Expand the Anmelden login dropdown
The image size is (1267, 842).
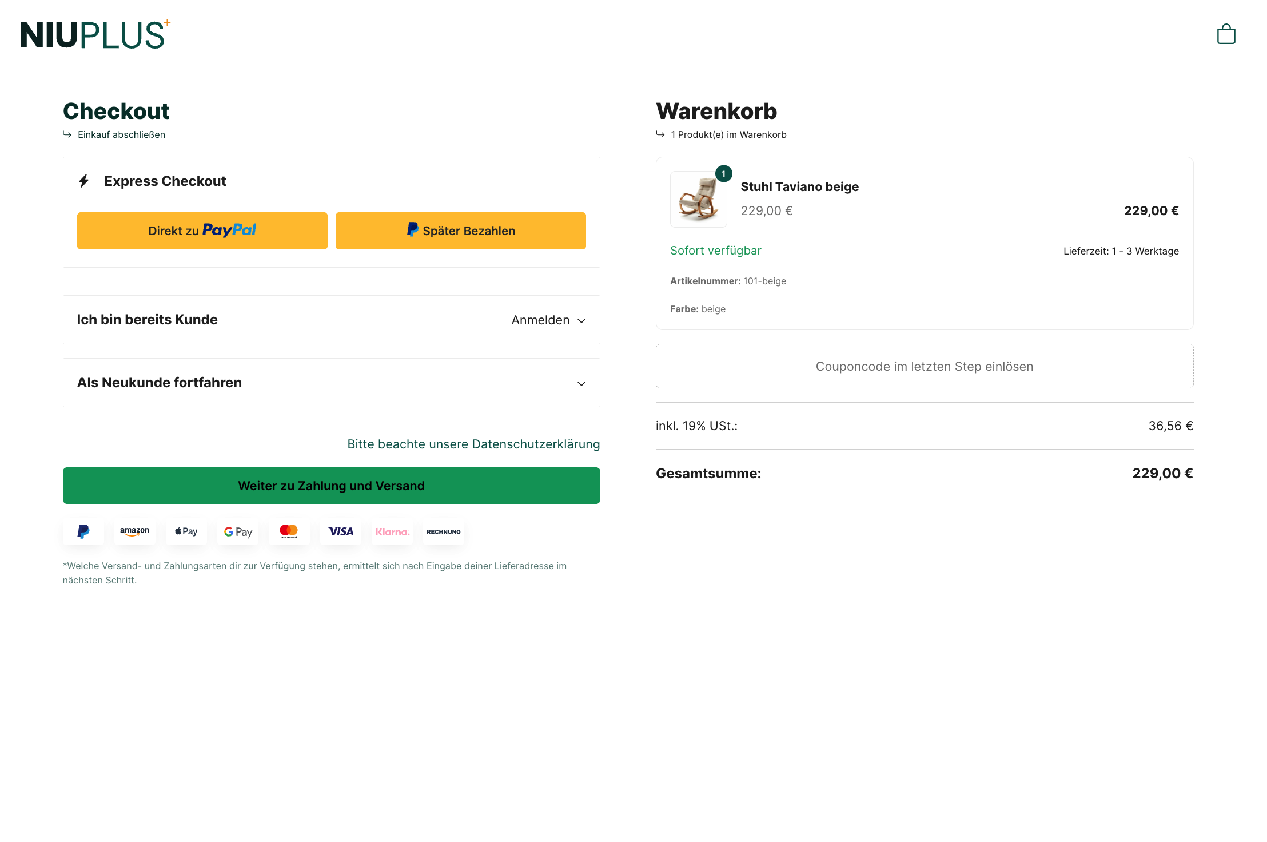pos(549,320)
